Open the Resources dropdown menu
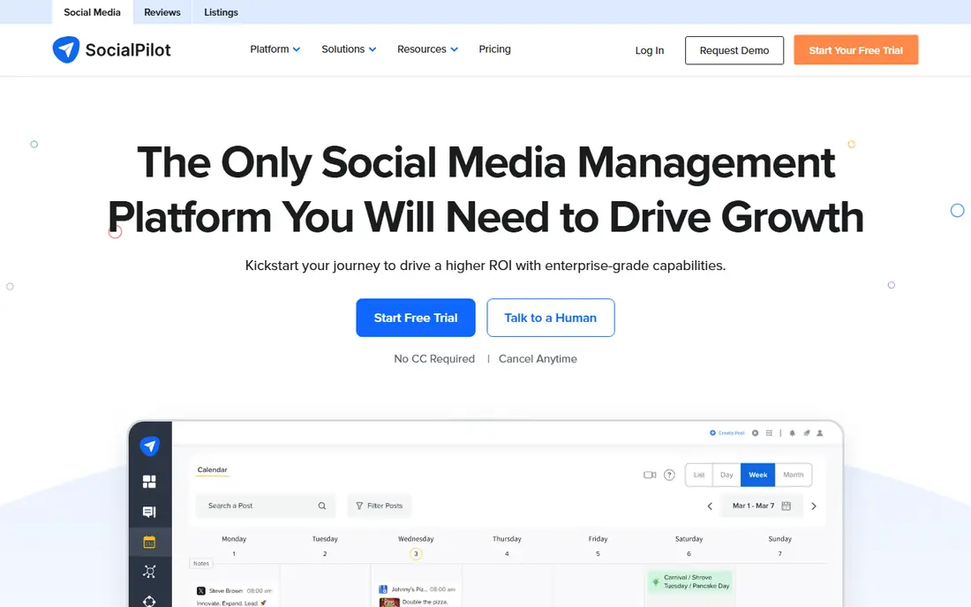Image resolution: width=971 pixels, height=607 pixels. coord(427,49)
